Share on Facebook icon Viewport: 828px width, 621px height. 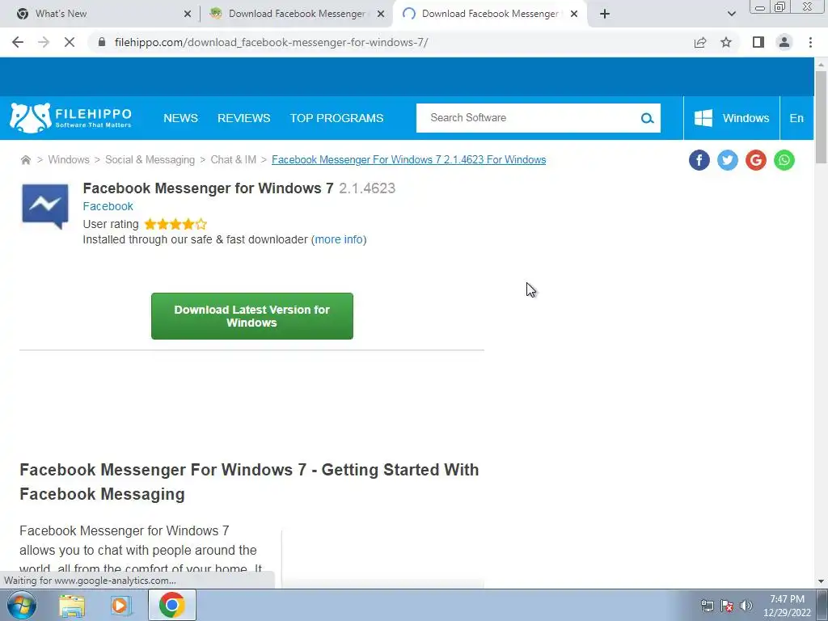pyautogui.click(x=699, y=160)
